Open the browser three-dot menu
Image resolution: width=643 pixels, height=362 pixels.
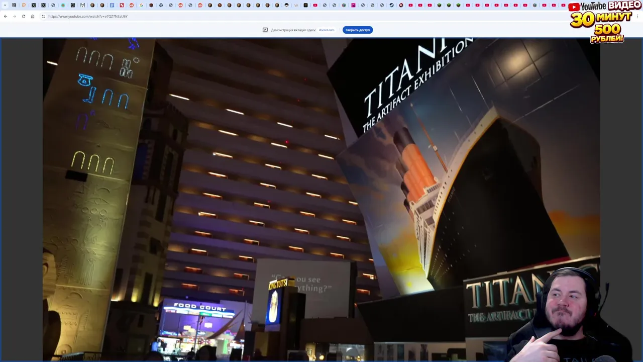pyautogui.click(x=637, y=16)
